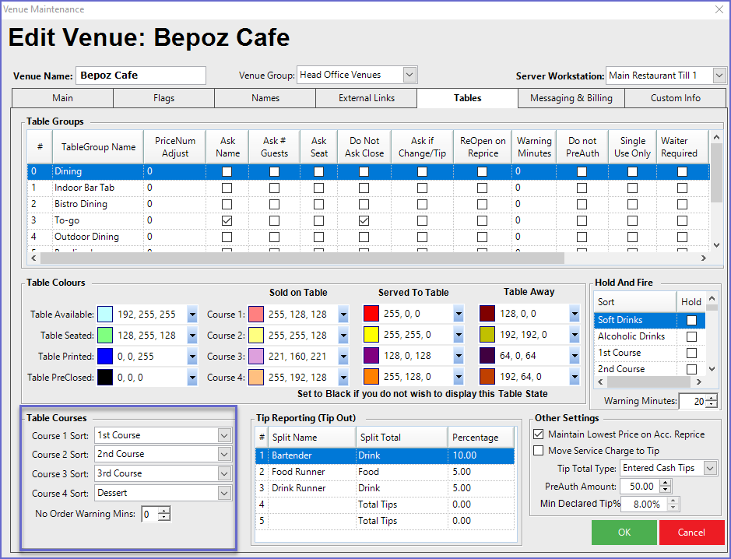Image resolution: width=731 pixels, height=559 pixels.
Task: Expand the Course 1 Sort dropdown
Action: pyautogui.click(x=224, y=435)
